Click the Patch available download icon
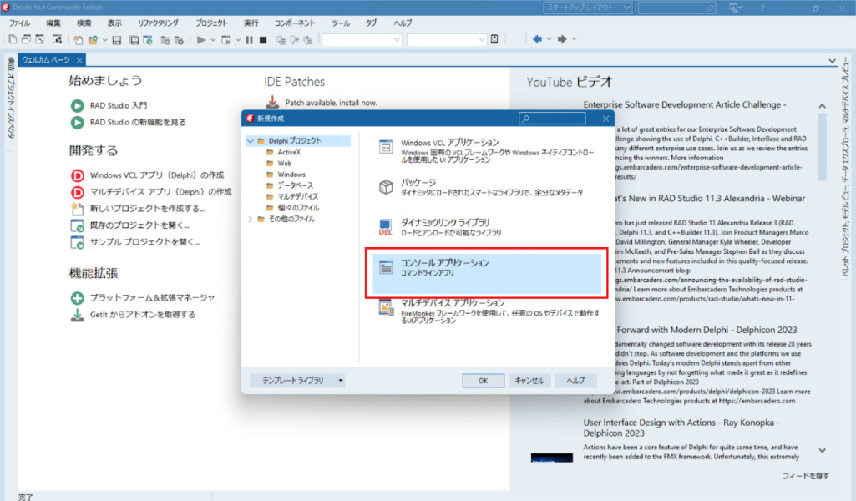This screenshot has height=501, width=856. coord(272,102)
